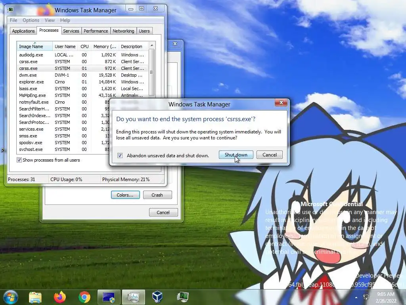406x305 pixels.
Task: Select the smss.exe process
Action: pos(63,136)
